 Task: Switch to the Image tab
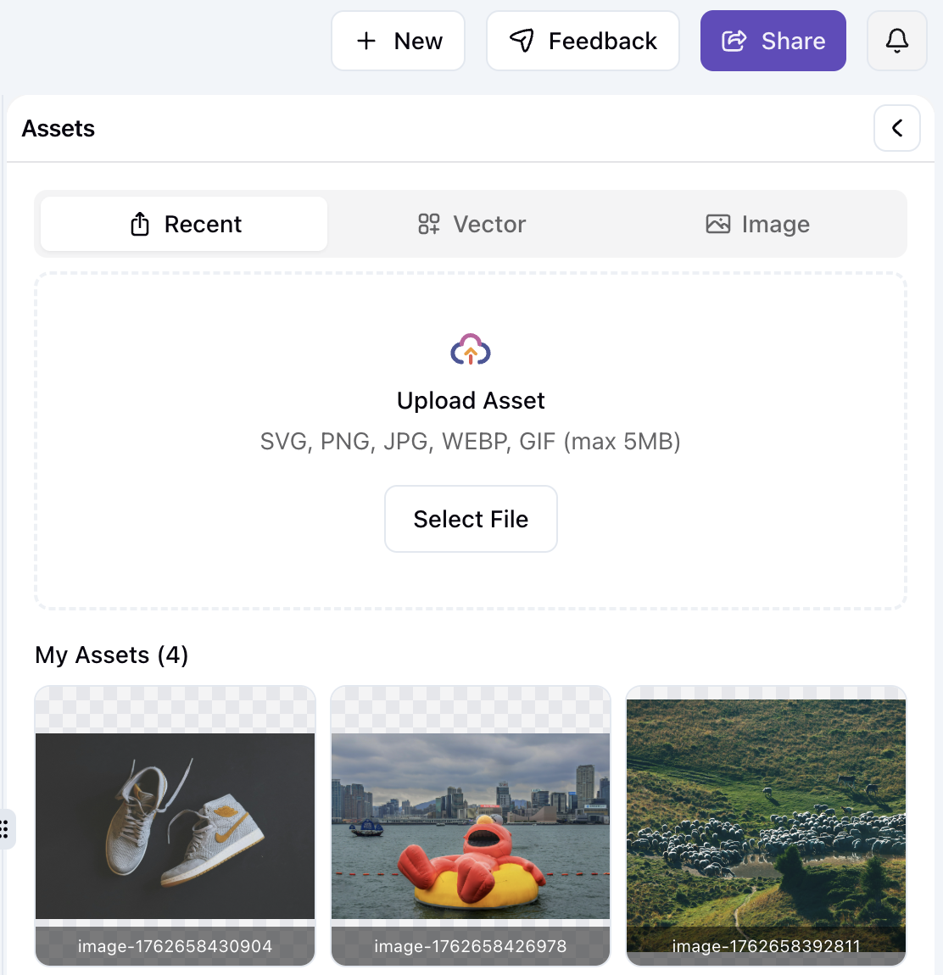(757, 224)
